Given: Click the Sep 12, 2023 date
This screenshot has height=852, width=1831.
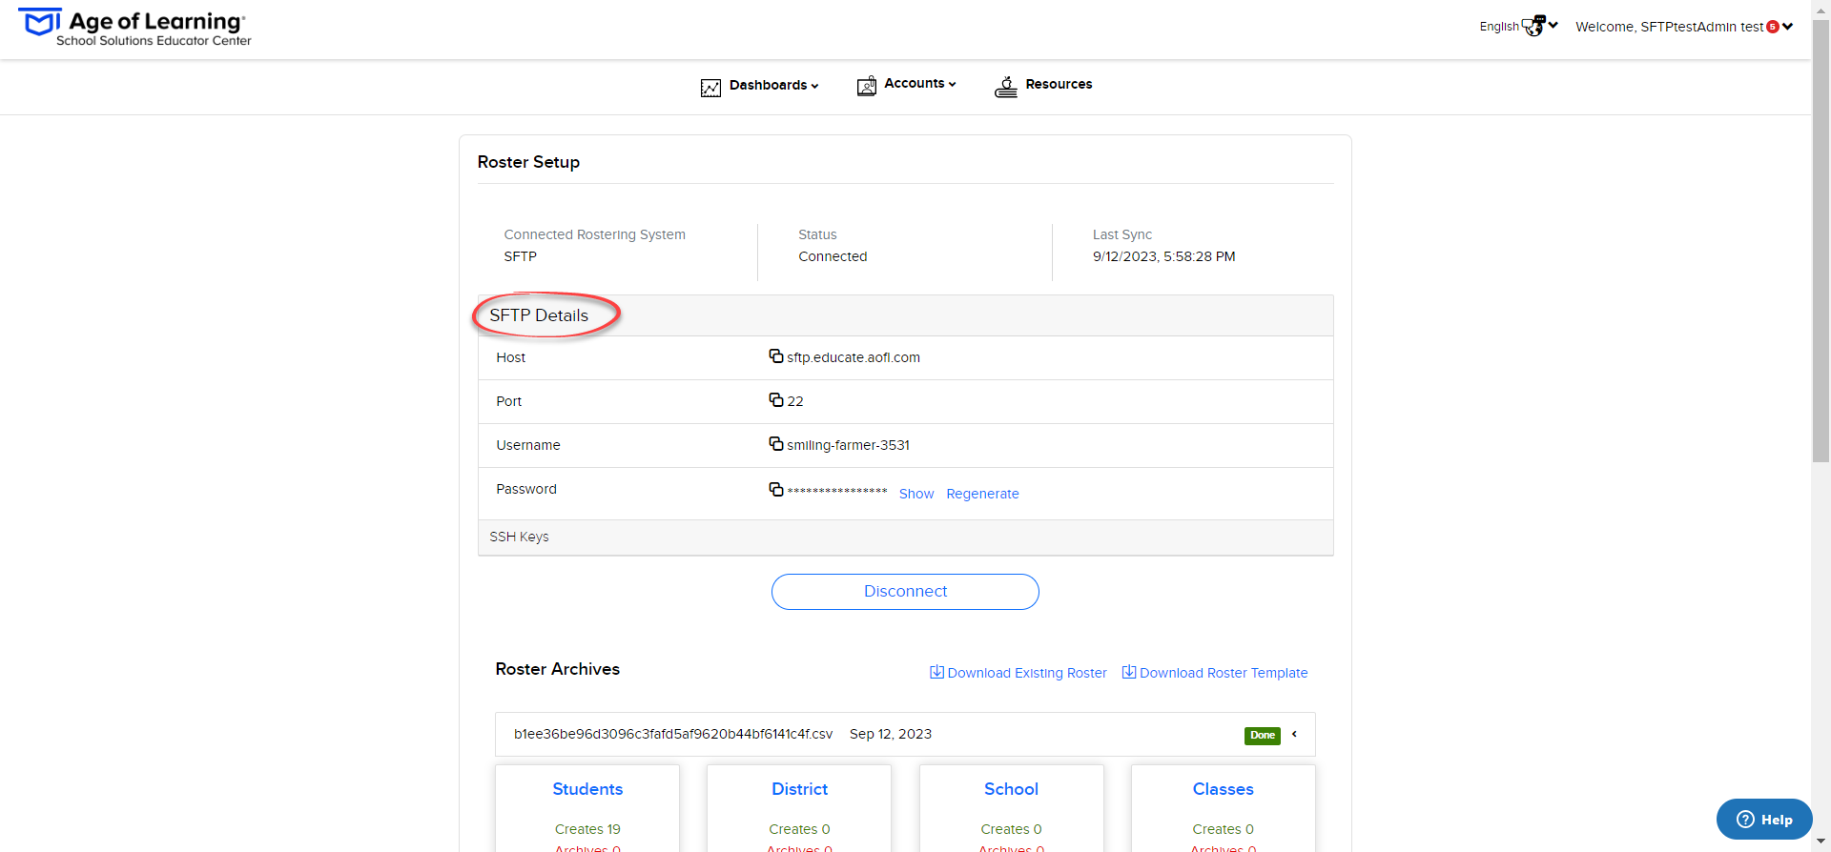Looking at the screenshot, I should [891, 734].
